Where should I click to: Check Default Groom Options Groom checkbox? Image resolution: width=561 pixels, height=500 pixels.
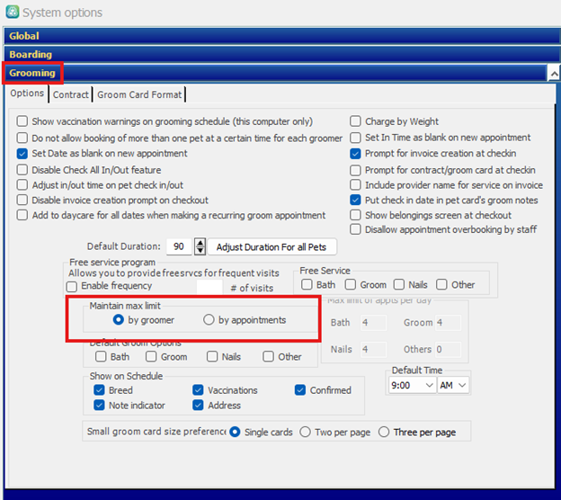tap(151, 356)
